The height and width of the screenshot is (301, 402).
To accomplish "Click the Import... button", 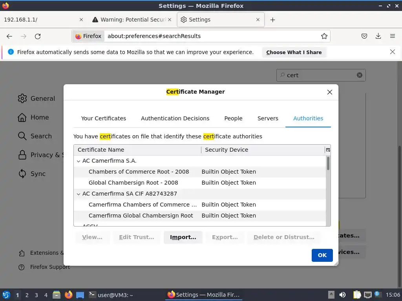I will [x=183, y=237].
